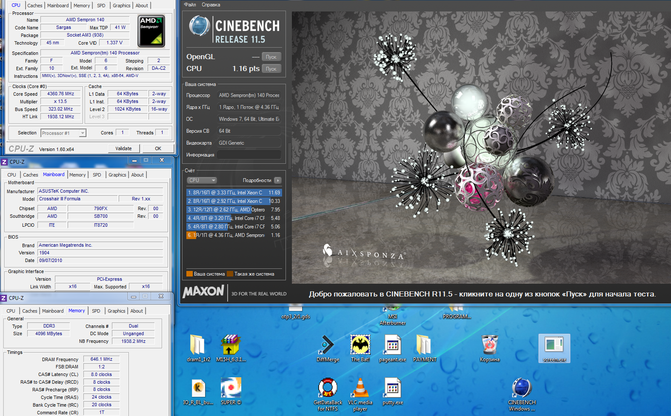The height and width of the screenshot is (416, 671).
Task: Select ranking row 6 AMD Sempron 1.16
Action: (x=234, y=235)
